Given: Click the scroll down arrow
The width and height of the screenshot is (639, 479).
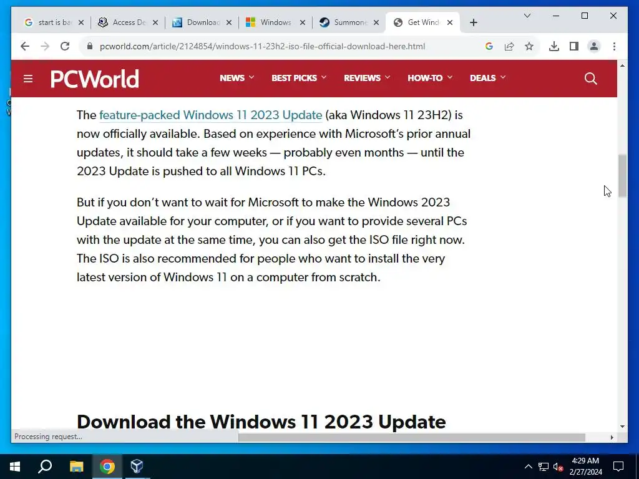Looking at the screenshot, I should pos(622,427).
